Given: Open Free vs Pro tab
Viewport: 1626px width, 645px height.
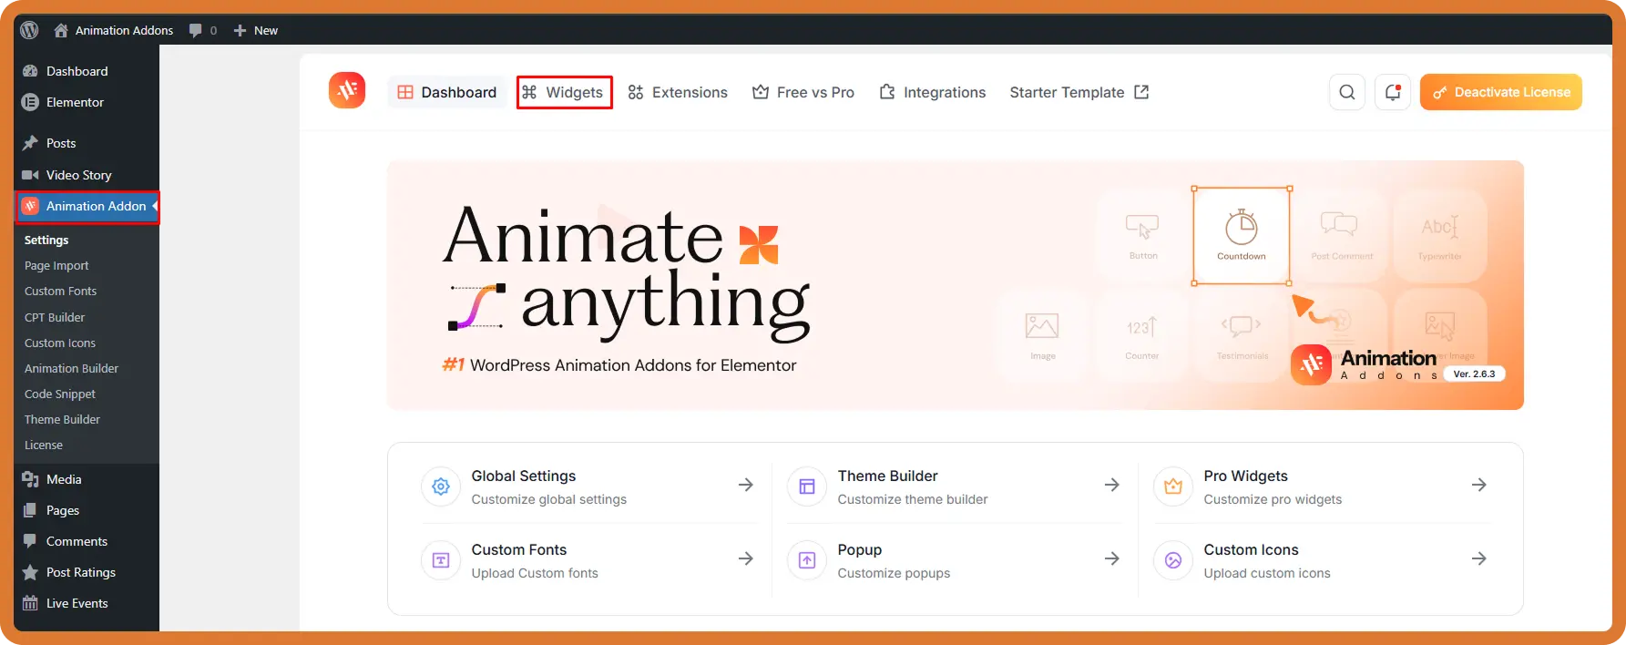Looking at the screenshot, I should point(803,92).
